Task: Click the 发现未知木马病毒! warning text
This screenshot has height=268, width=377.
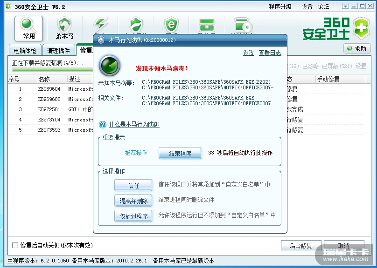Action: (x=162, y=68)
